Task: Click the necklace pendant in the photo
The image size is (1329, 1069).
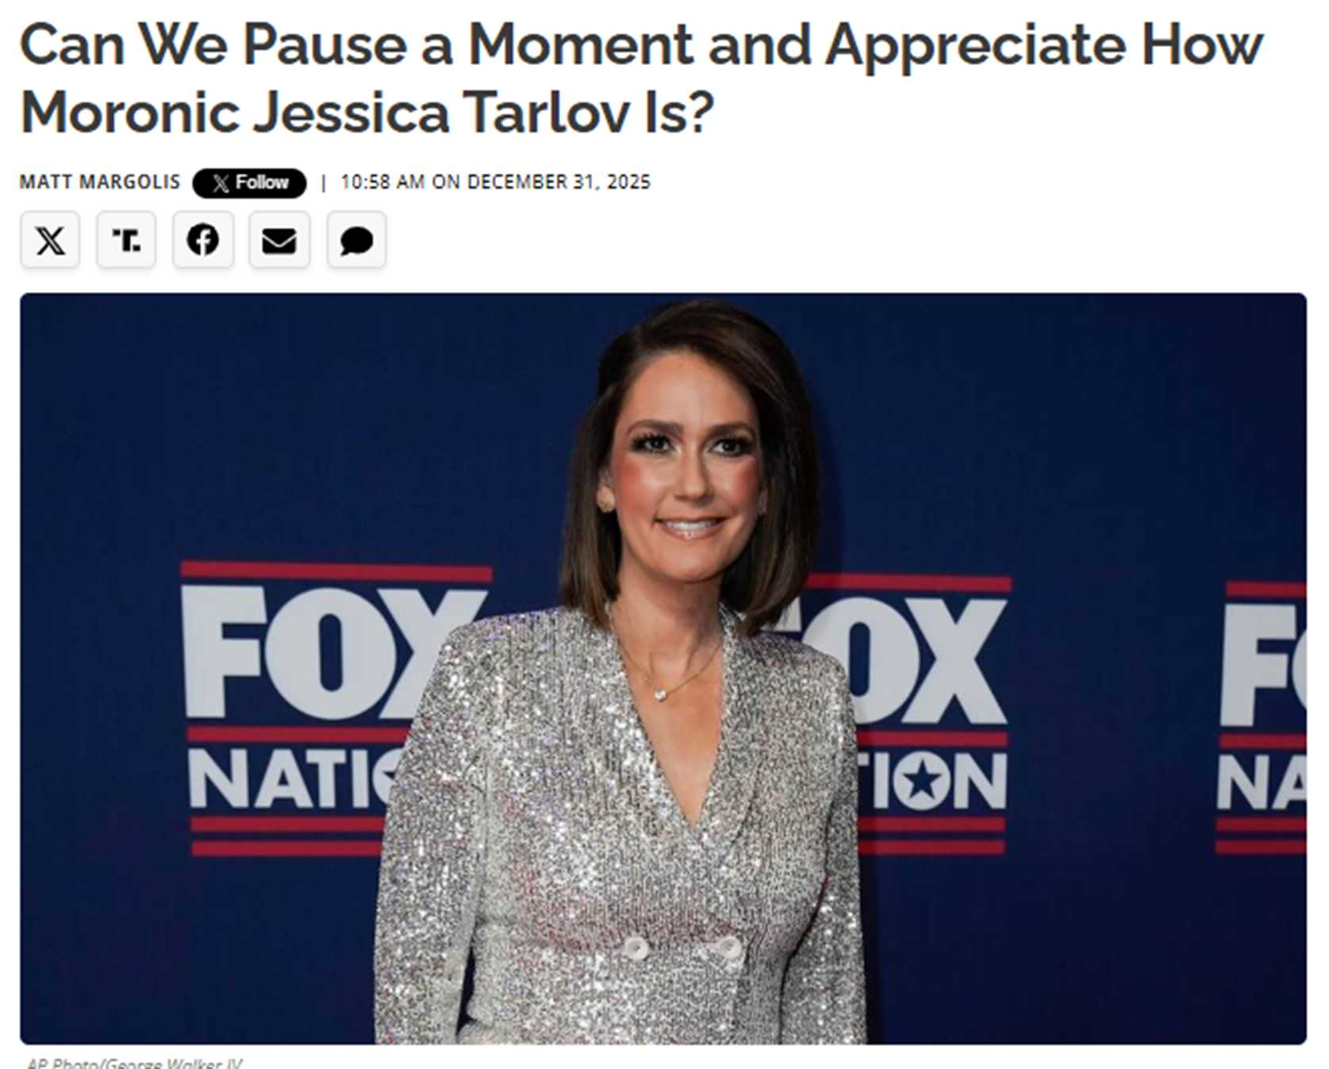Action: pyautogui.click(x=660, y=694)
